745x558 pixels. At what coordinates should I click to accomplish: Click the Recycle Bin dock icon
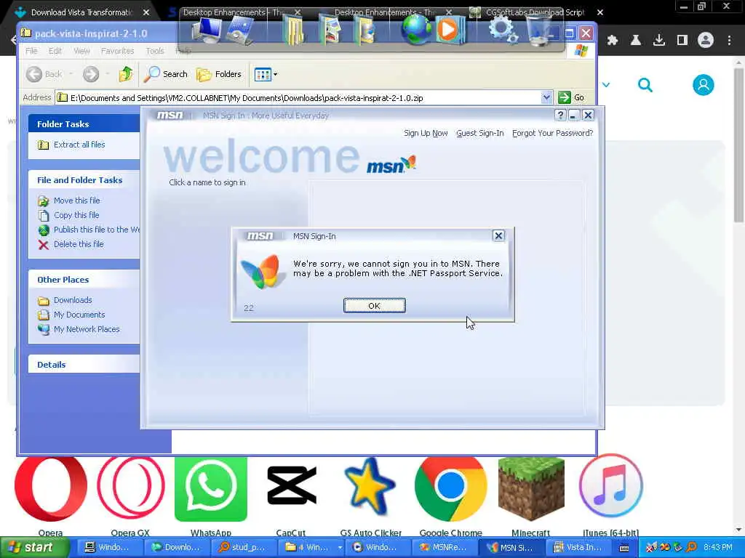(x=539, y=30)
